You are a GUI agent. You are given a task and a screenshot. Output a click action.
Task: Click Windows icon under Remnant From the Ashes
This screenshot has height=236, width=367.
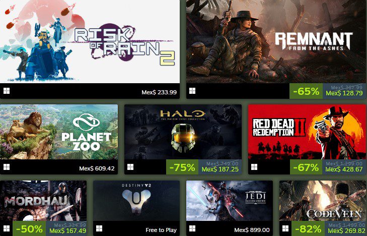click(192, 91)
